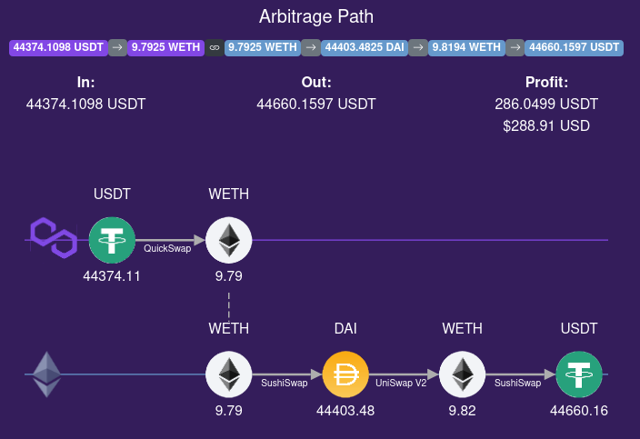
Task: Click the chain-link bridge icon in the path bar
Action: click(215, 48)
